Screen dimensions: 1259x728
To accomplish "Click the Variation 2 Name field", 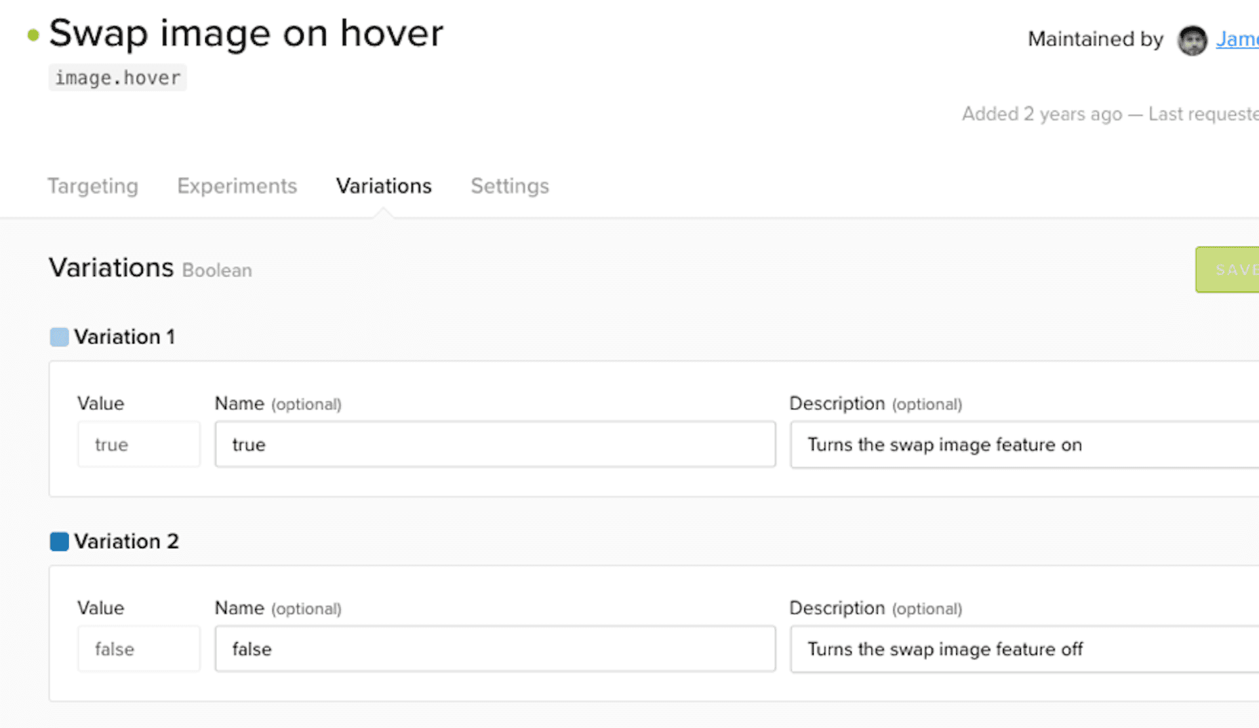I will [x=496, y=649].
